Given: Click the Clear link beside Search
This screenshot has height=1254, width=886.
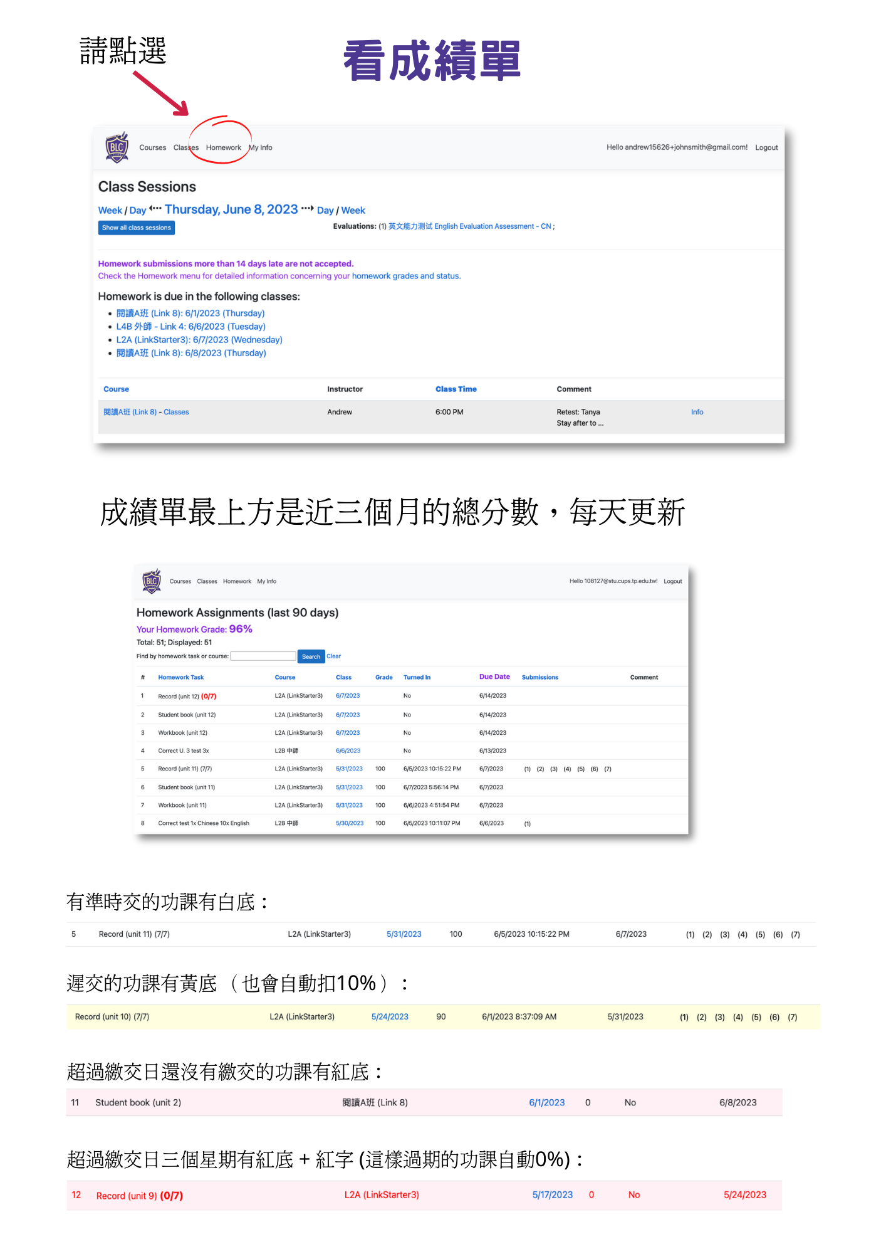Looking at the screenshot, I should pyautogui.click(x=333, y=656).
